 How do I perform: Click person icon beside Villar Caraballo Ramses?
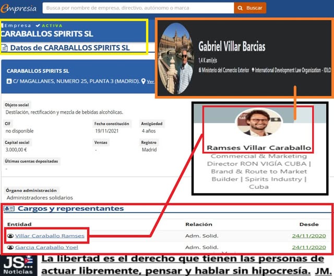pyautogui.click(x=10, y=236)
